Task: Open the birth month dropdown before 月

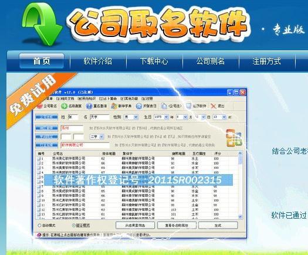Action: coord(185,117)
